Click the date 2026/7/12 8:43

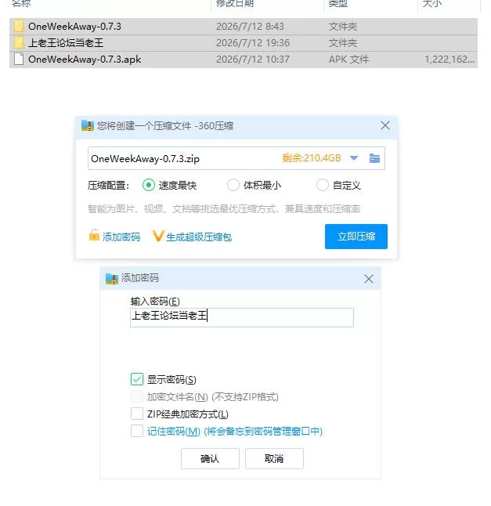click(250, 27)
